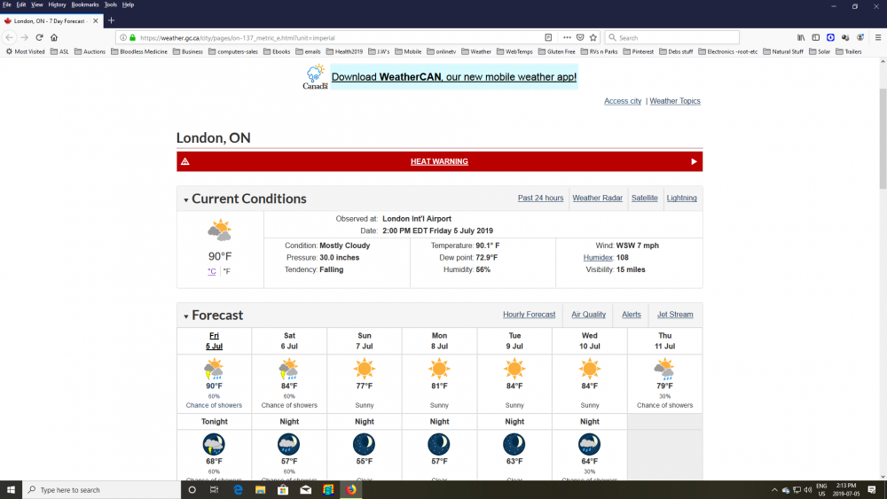Switch temperature units to °C

click(x=212, y=271)
